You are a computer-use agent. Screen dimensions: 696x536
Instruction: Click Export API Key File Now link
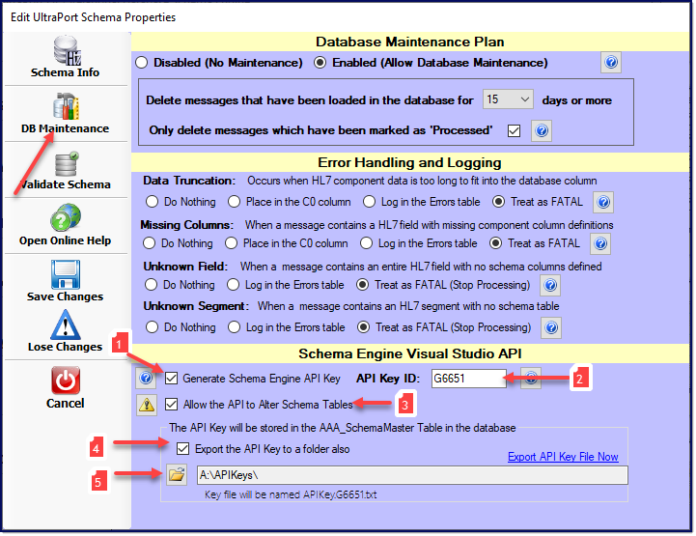(563, 457)
